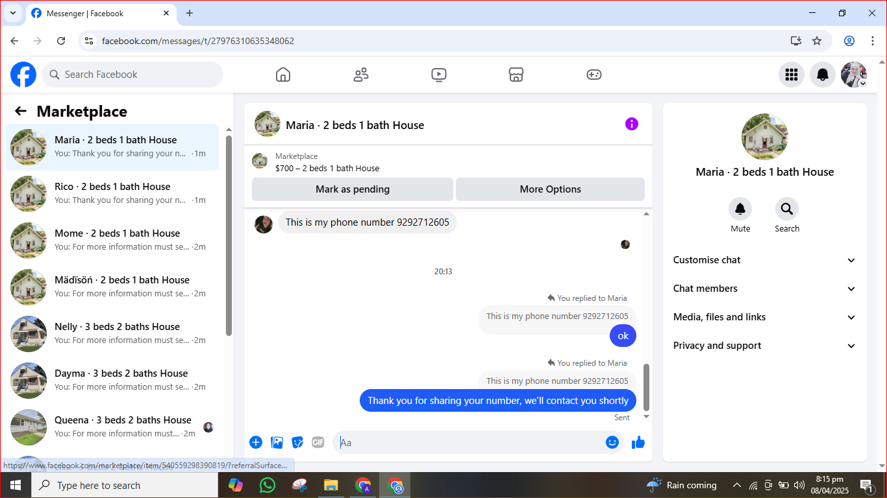Open Rico 2 beds 1 bath House chat

click(112, 194)
